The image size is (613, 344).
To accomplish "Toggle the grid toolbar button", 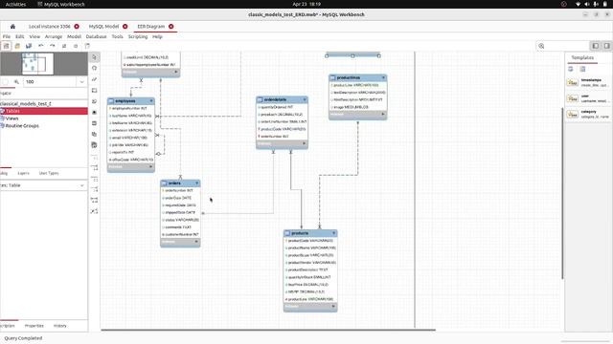I will [x=64, y=46].
